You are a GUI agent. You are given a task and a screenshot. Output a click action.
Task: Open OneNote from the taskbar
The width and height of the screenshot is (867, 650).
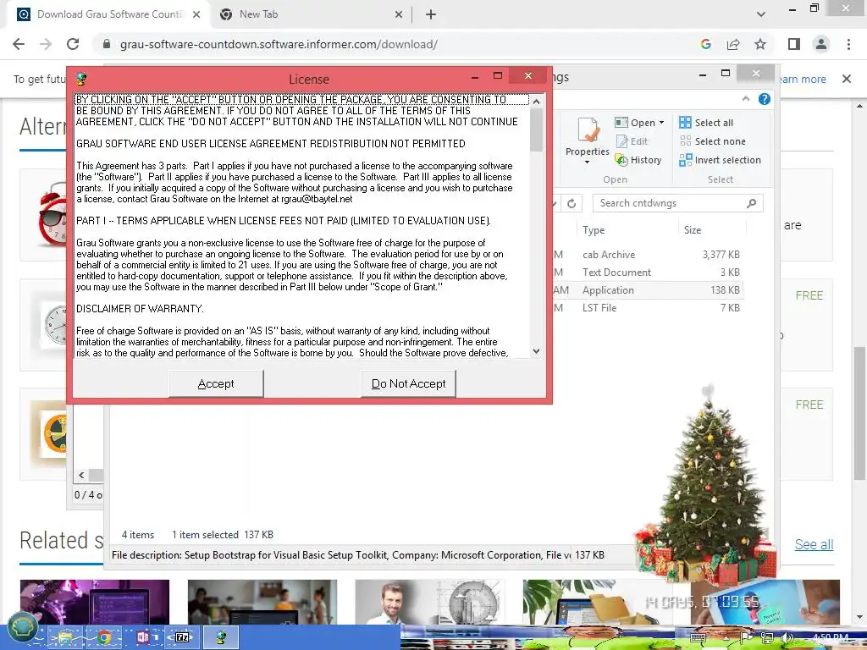(x=142, y=637)
